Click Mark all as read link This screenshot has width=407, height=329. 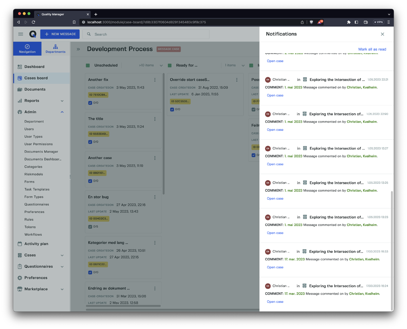pos(372,49)
